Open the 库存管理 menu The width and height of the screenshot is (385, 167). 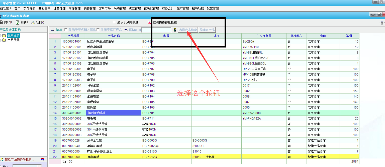74,8
